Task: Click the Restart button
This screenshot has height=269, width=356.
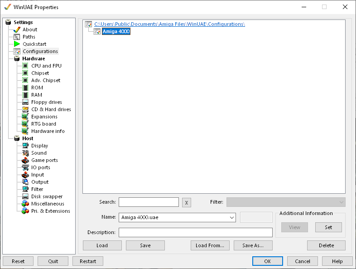Action: point(88,261)
